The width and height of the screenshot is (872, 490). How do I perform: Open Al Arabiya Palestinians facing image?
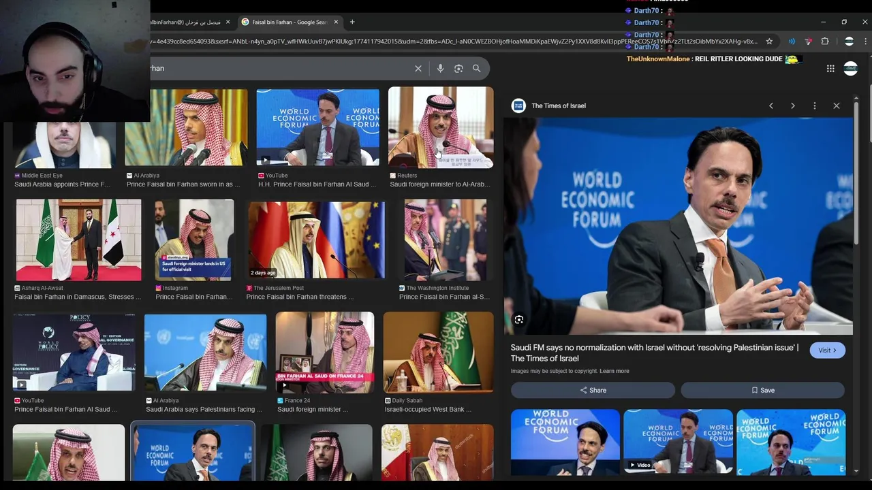[x=205, y=353]
